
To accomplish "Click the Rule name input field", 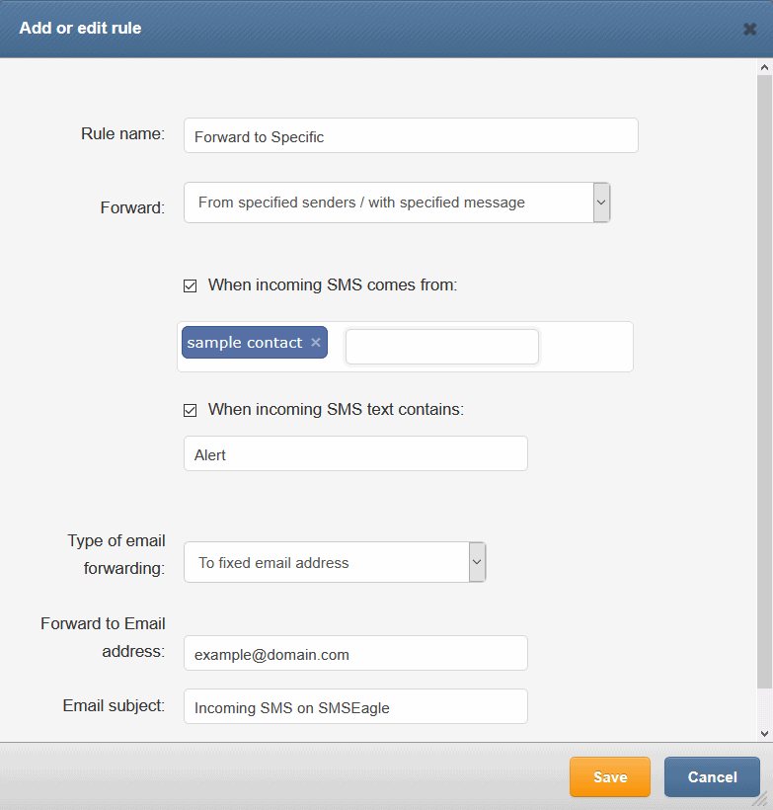I will tap(411, 135).
